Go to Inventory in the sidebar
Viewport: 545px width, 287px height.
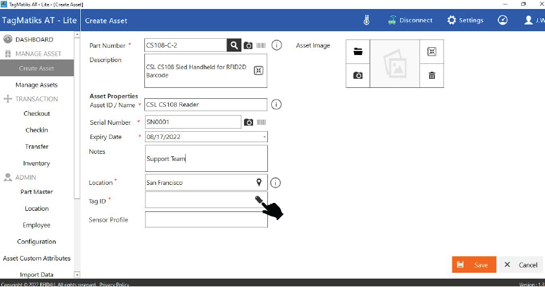point(36,164)
